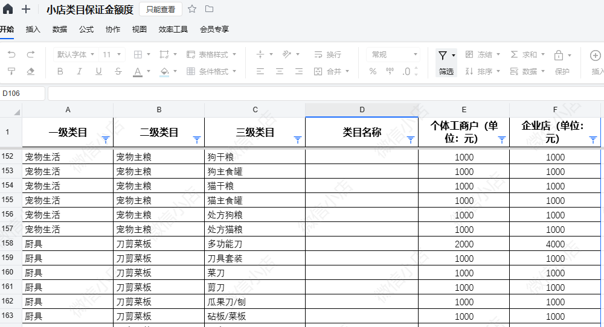Align text to the right
Screen dimensions: 604x327
(x=299, y=71)
